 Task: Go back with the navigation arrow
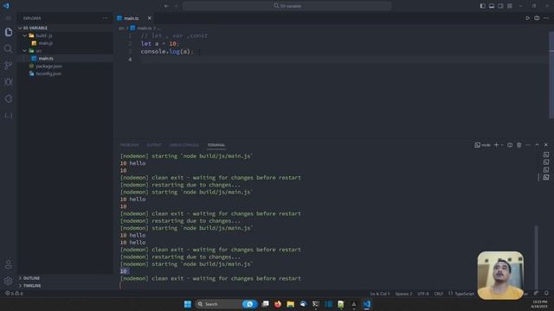166,6
